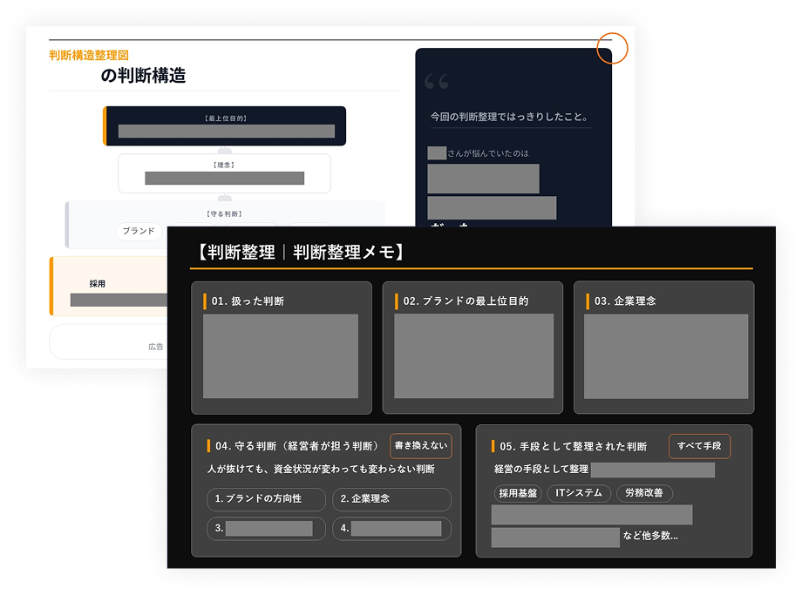Select the orange 判断構造整理図 label
Viewport: 802px width, 595px height.
tap(89, 55)
